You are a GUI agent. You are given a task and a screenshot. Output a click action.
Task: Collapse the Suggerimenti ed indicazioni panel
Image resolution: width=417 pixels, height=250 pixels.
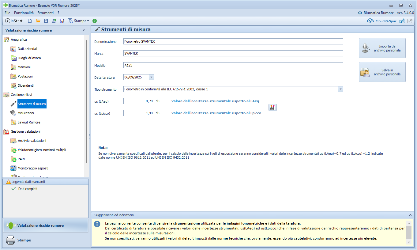[x=410, y=215]
